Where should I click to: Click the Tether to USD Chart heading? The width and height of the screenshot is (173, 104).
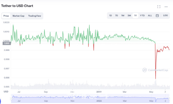(17, 6)
